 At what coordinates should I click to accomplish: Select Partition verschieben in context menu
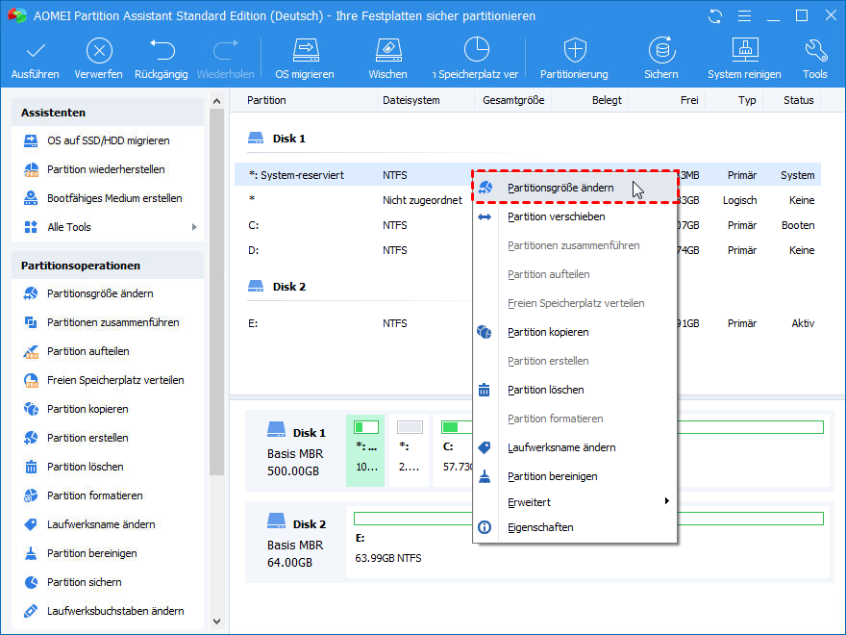point(575,217)
